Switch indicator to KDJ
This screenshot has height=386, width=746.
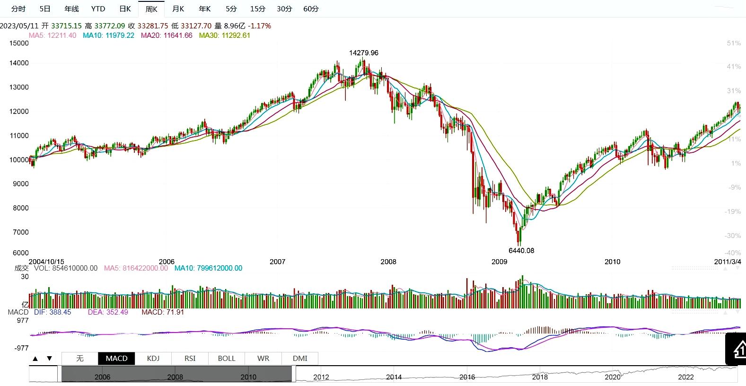153,359
